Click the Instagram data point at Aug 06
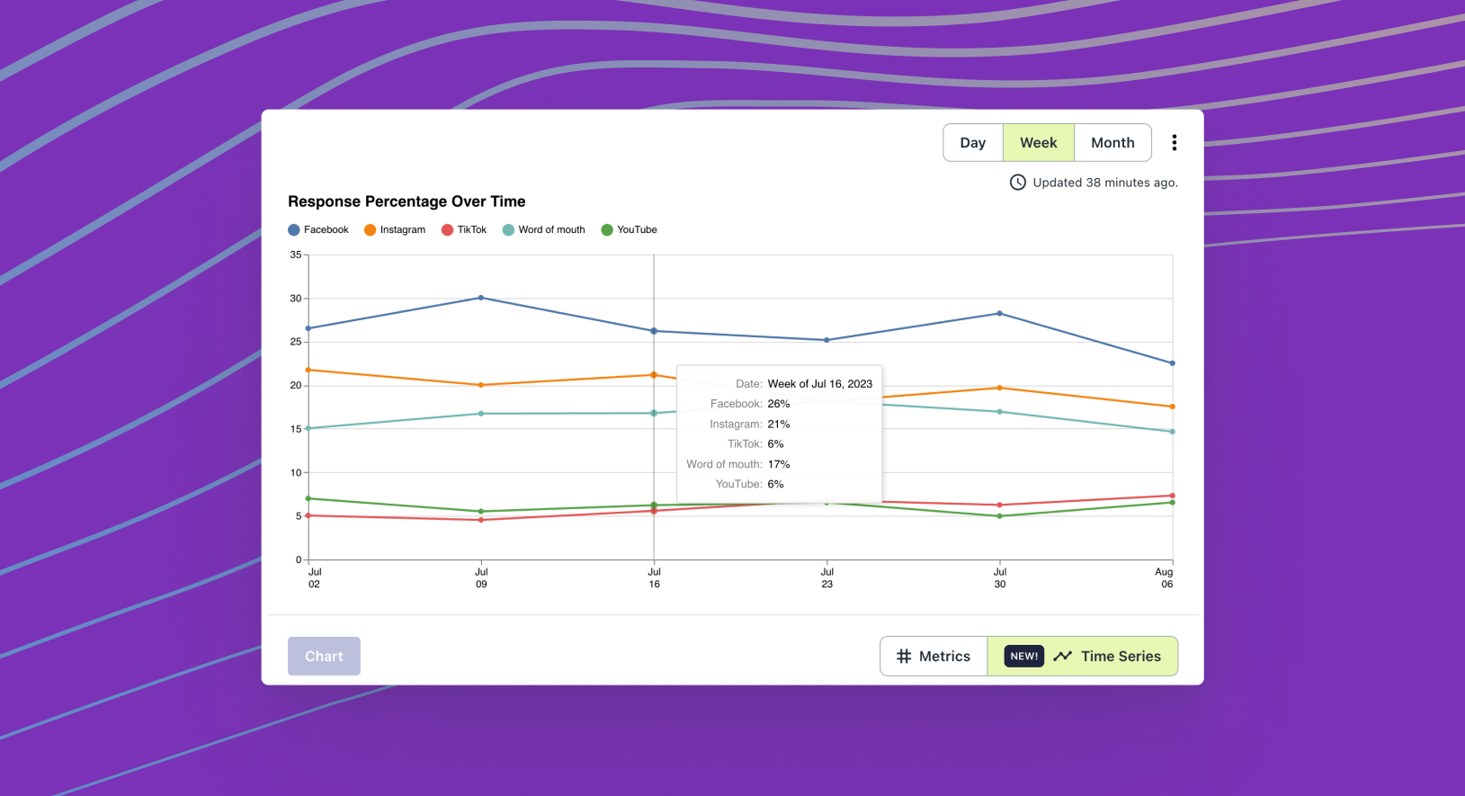Screen dimensions: 1465x796 [x=1172, y=407]
